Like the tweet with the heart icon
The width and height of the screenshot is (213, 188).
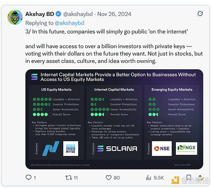click(x=109, y=177)
